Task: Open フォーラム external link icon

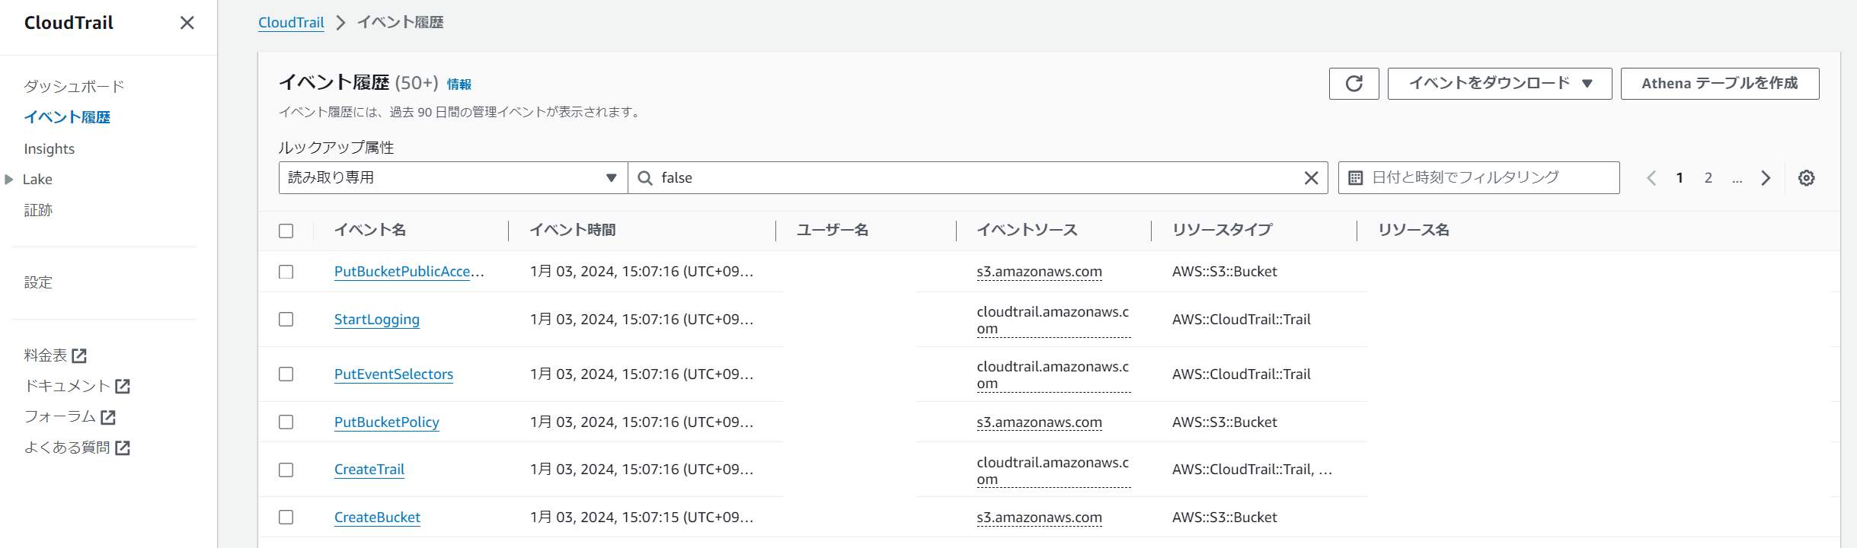Action: click(108, 417)
